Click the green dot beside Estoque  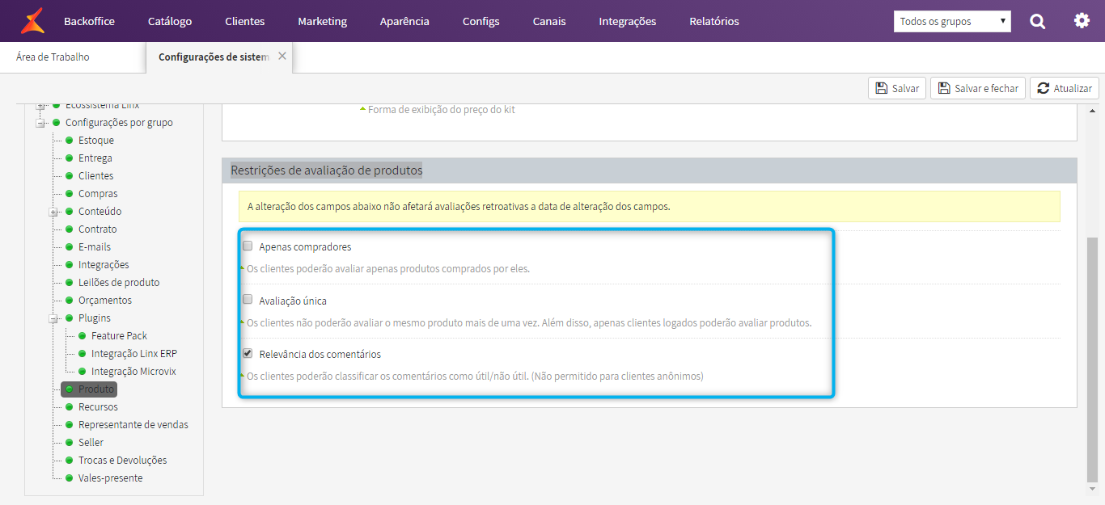click(x=70, y=141)
